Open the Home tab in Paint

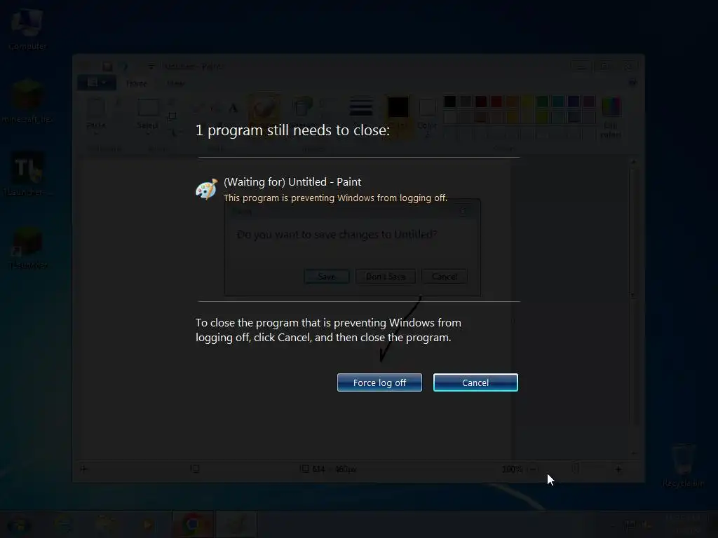(137, 83)
